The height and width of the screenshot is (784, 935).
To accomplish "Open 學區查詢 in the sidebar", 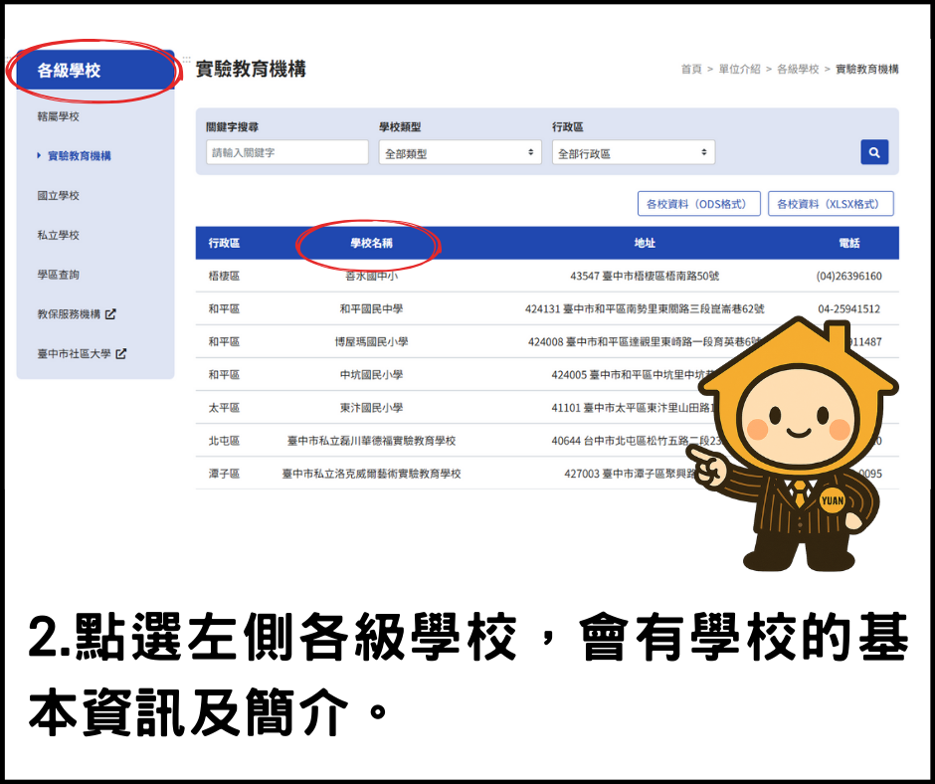I will pos(58,275).
